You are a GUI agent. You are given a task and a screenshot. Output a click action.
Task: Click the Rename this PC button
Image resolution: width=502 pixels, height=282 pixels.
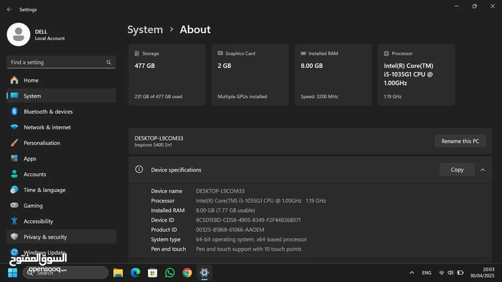click(460, 141)
